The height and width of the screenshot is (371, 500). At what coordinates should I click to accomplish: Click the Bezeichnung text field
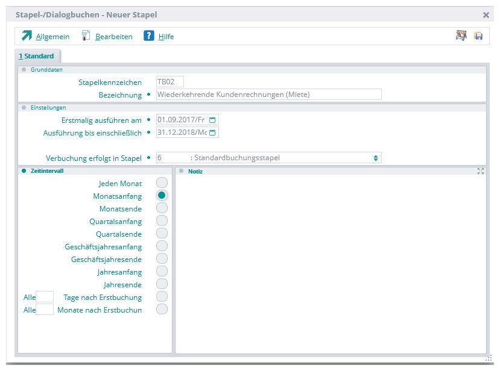tap(268, 94)
